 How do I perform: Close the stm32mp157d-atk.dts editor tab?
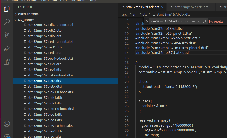pos(162,7)
